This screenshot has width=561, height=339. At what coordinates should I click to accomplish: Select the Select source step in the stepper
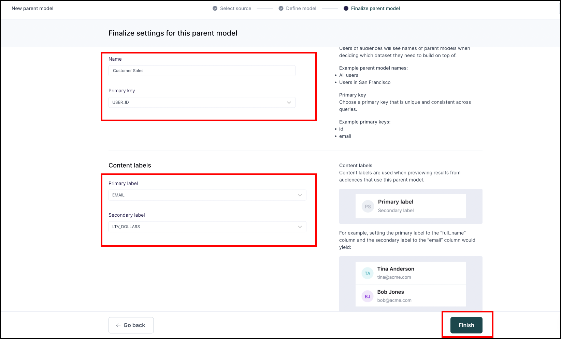pos(235,8)
